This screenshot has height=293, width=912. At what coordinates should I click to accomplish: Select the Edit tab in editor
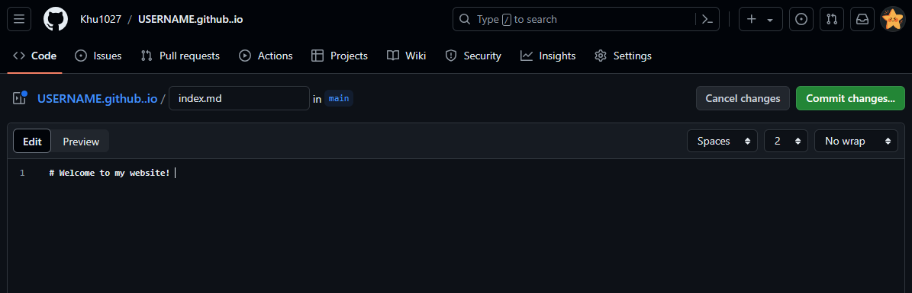point(32,142)
